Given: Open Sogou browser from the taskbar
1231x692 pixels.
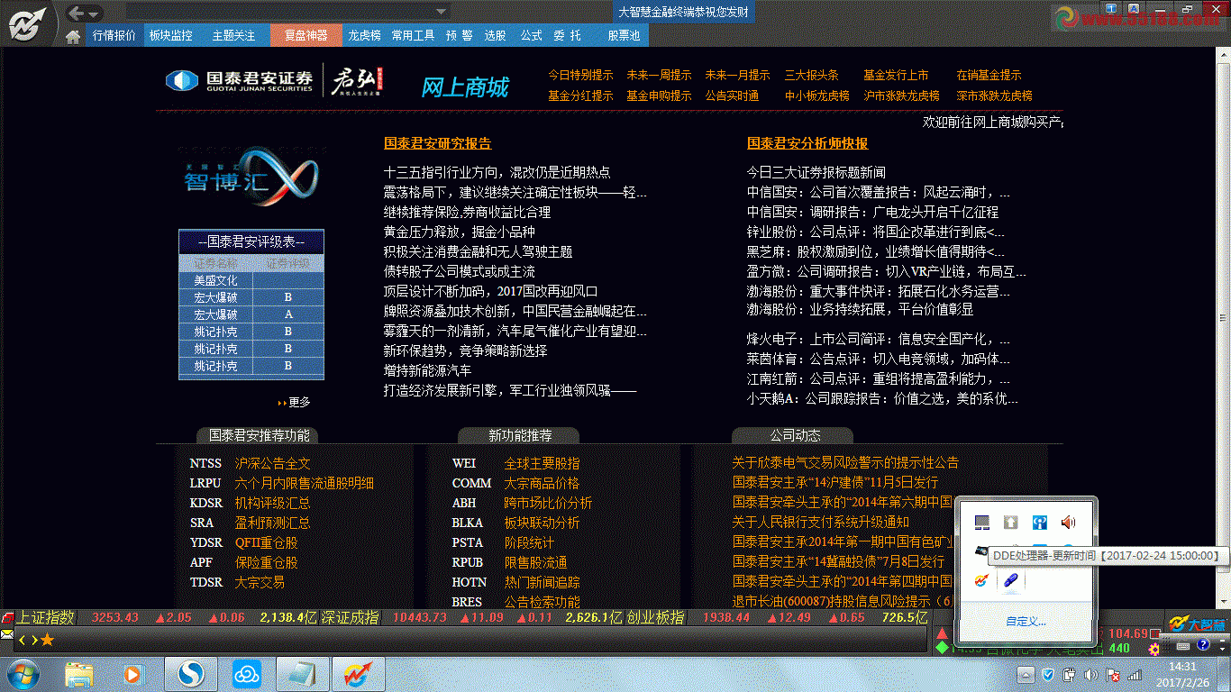Looking at the screenshot, I should click(x=191, y=674).
